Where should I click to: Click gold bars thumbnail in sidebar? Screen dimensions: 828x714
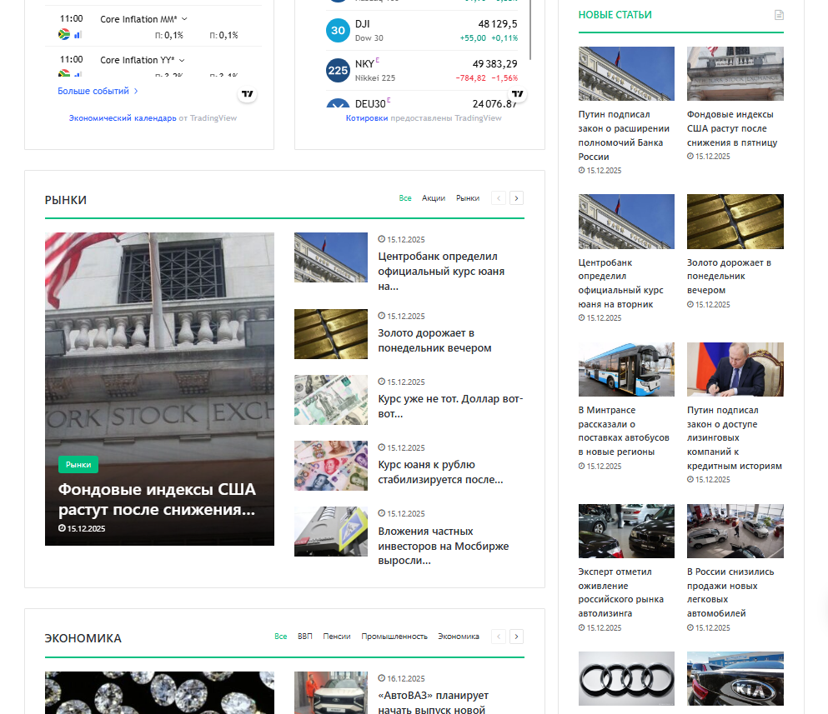coord(735,222)
